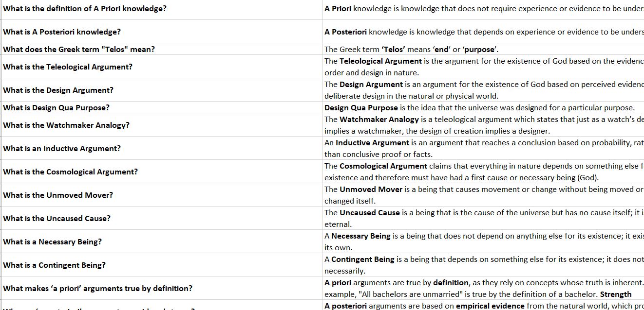
Task: Select the Greek term "Telos" question cell
Action: coord(79,50)
